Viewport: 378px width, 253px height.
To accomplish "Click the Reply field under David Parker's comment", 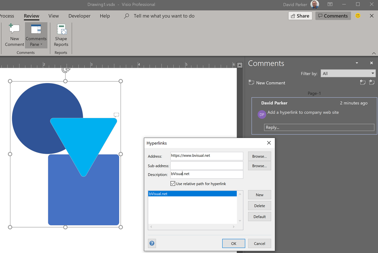I will click(x=319, y=127).
